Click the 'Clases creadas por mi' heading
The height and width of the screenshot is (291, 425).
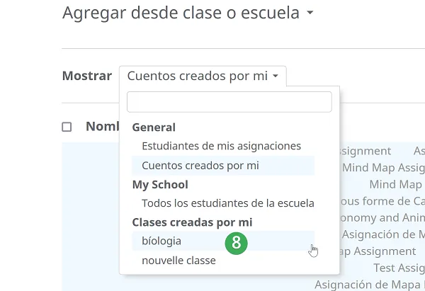click(192, 222)
